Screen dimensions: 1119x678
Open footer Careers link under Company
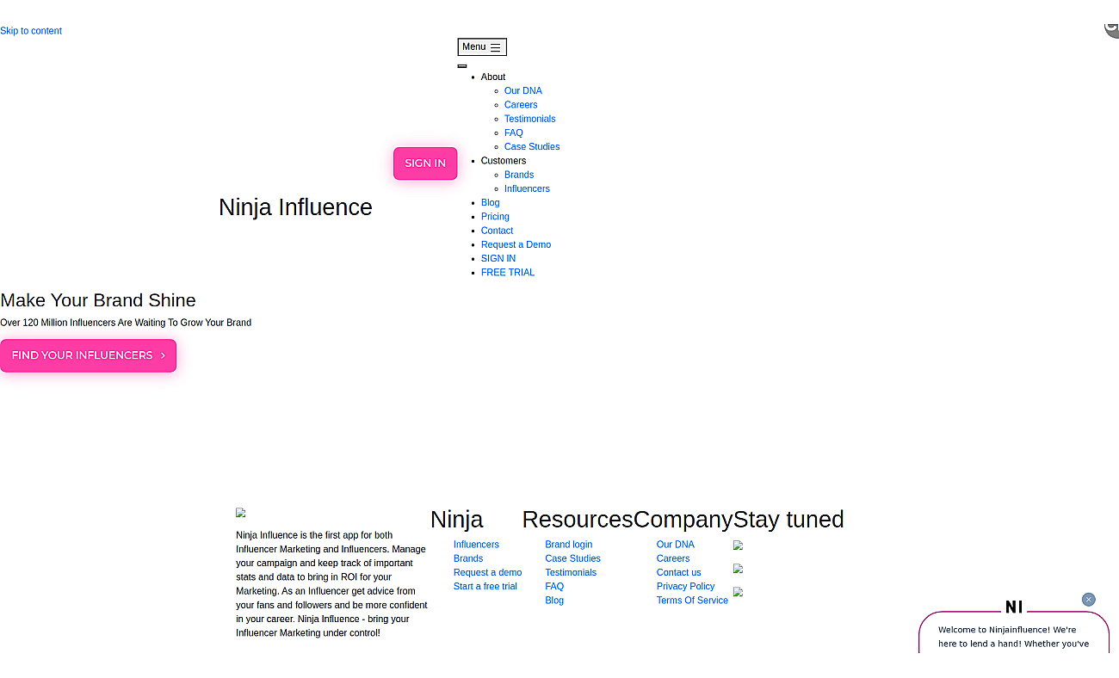pos(673,558)
